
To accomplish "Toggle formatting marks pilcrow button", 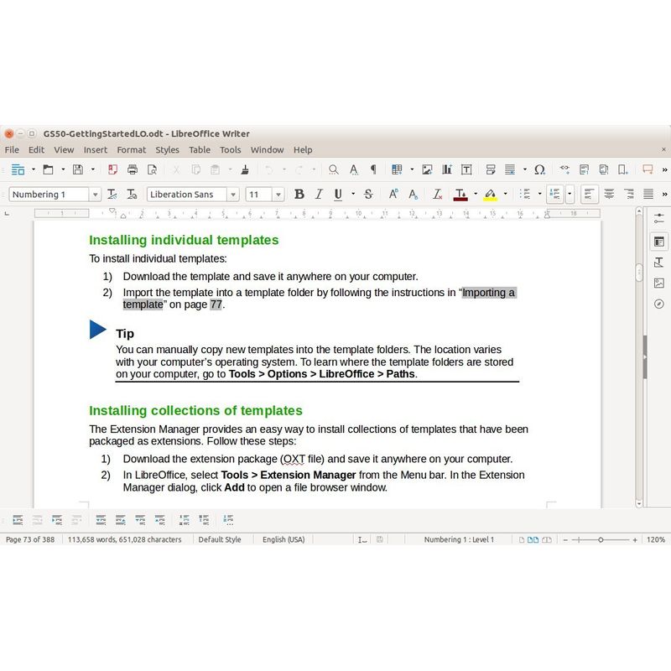I will tap(373, 169).
